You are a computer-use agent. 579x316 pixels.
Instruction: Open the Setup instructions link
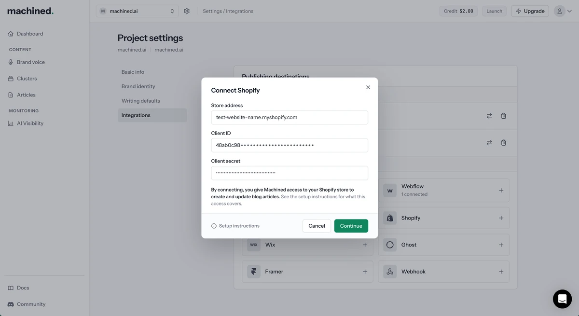click(x=239, y=226)
